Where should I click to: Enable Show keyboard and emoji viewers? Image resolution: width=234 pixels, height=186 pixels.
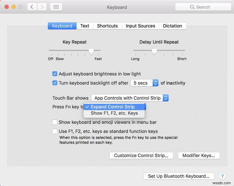point(54,122)
